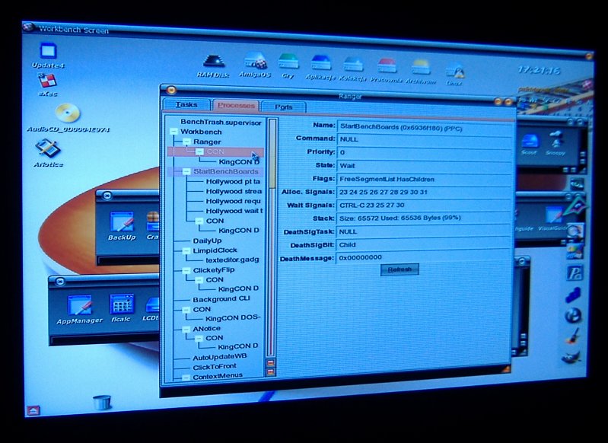Click the Wait Signals field value

tap(424, 206)
